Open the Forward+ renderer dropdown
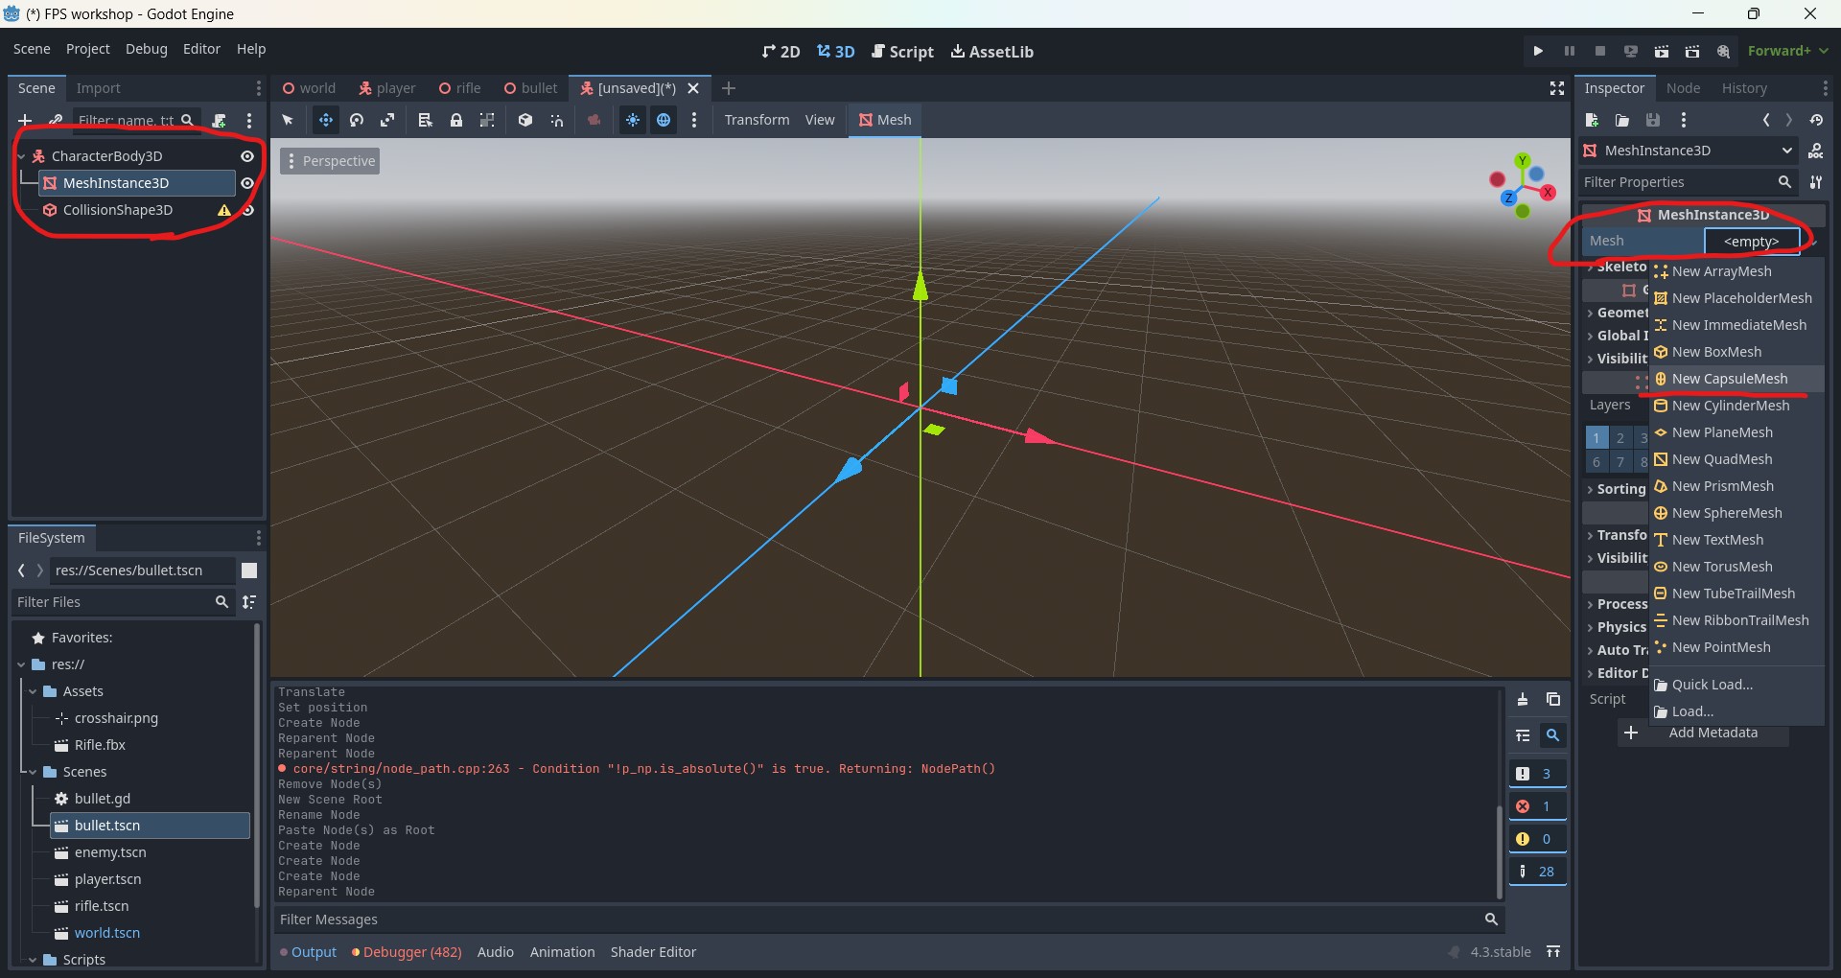 pyautogui.click(x=1787, y=51)
